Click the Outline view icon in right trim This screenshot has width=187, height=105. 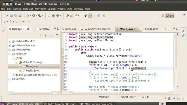(183, 35)
